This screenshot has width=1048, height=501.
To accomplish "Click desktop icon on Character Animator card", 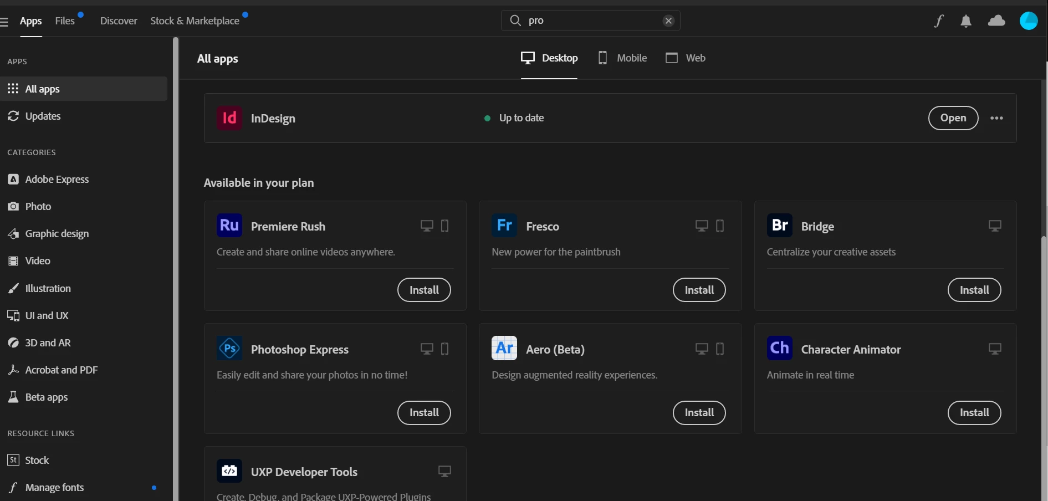I will 995,349.
